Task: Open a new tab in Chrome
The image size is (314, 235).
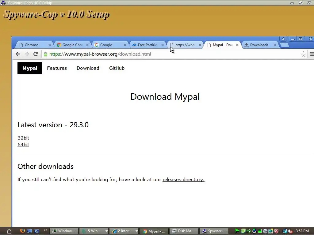Action: 284,45
